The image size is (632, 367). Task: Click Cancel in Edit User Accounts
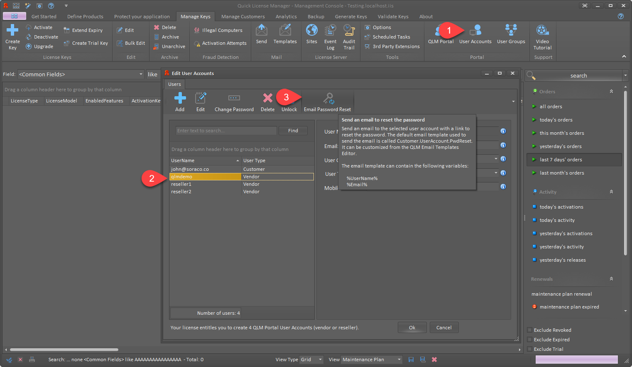444,328
